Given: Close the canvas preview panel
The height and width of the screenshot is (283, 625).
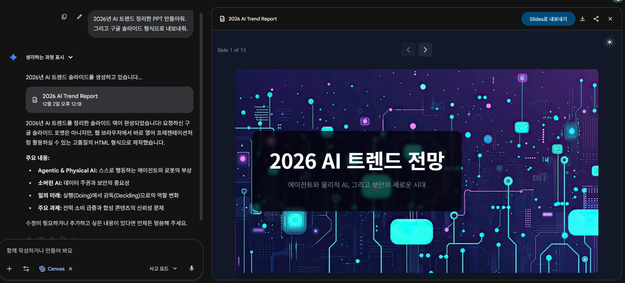Looking at the screenshot, I should (x=610, y=19).
